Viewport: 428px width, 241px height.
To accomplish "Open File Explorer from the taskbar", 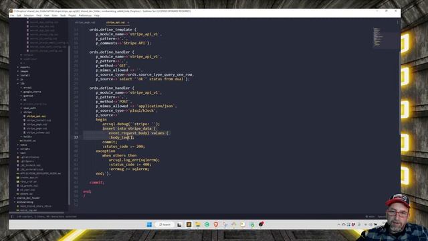I will click(x=198, y=225).
